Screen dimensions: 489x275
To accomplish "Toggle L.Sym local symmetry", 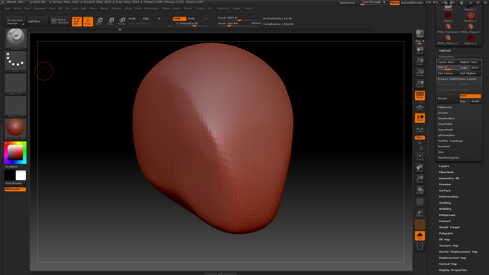I will coord(420,130).
